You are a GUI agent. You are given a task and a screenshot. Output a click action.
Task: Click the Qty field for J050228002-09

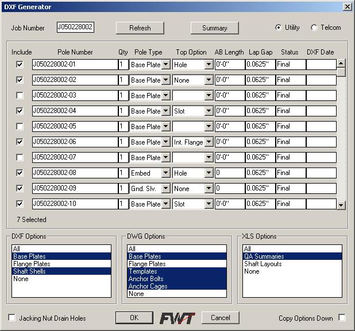click(123, 188)
